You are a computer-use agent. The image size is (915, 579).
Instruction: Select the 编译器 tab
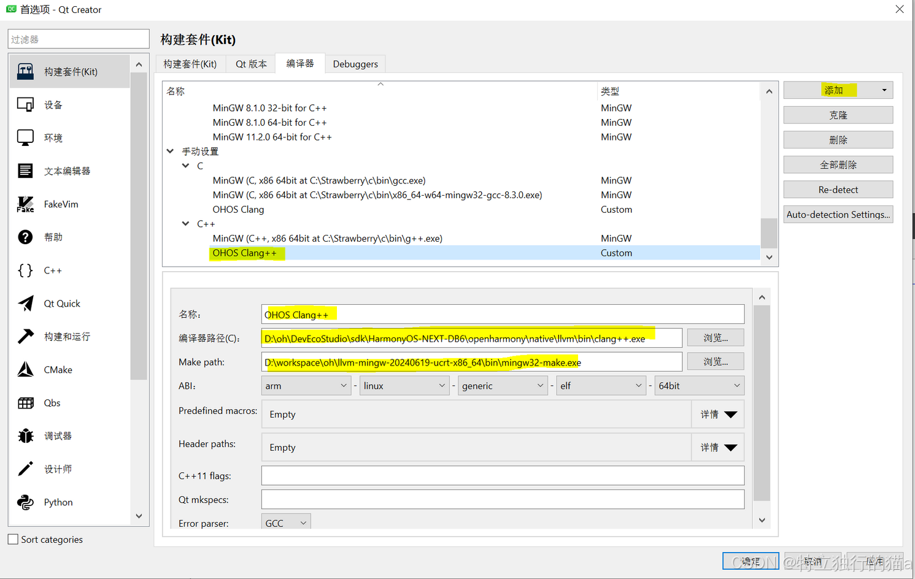pos(300,63)
